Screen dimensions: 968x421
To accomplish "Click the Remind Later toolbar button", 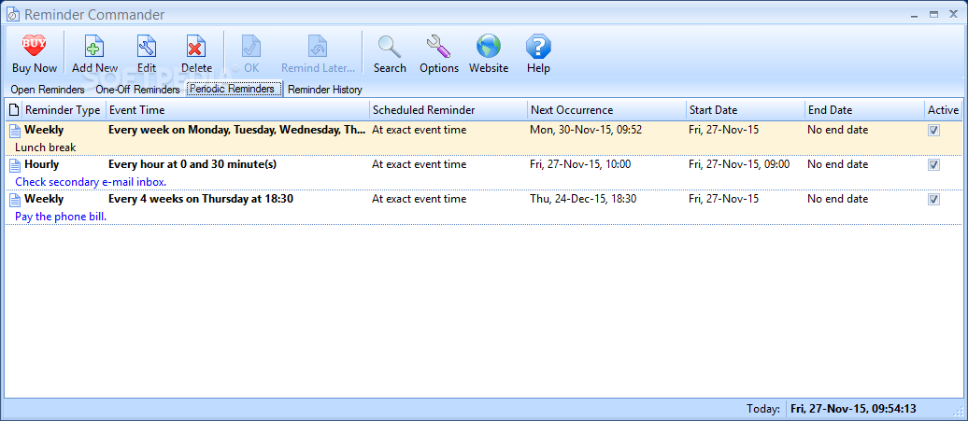I will click(x=318, y=53).
